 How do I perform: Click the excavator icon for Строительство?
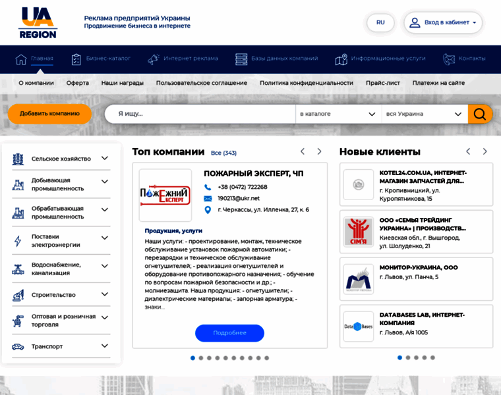(x=18, y=295)
